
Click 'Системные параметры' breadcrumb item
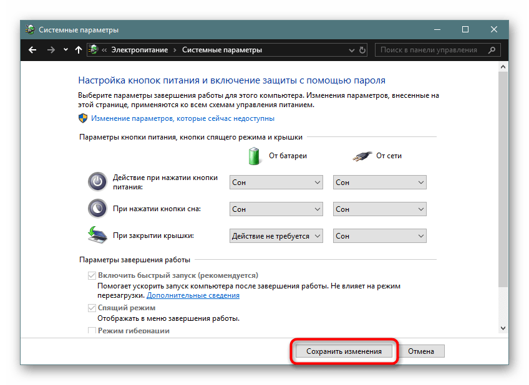221,50
